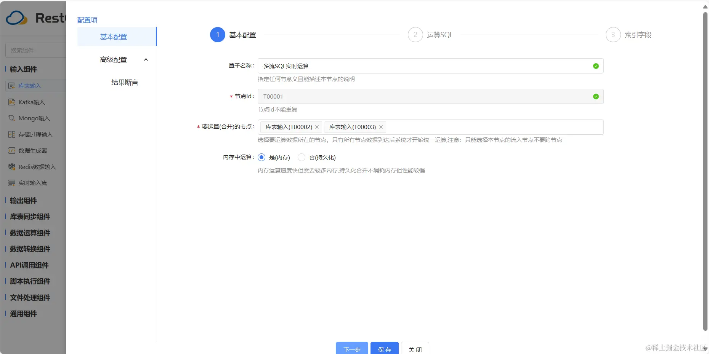Expand the 输出组件 section
The image size is (709, 354).
click(x=23, y=201)
